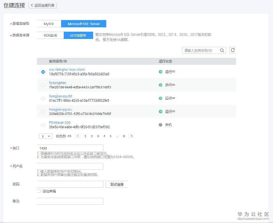Click 总条数: 45 text
The height and width of the screenshot is (223, 273).
coord(63,136)
